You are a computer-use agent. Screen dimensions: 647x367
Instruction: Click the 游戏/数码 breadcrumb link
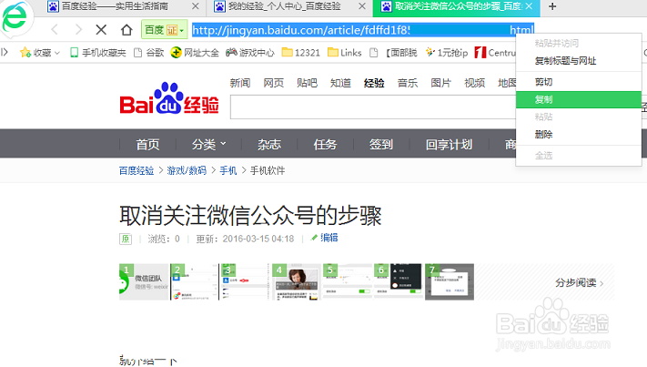[x=187, y=170]
